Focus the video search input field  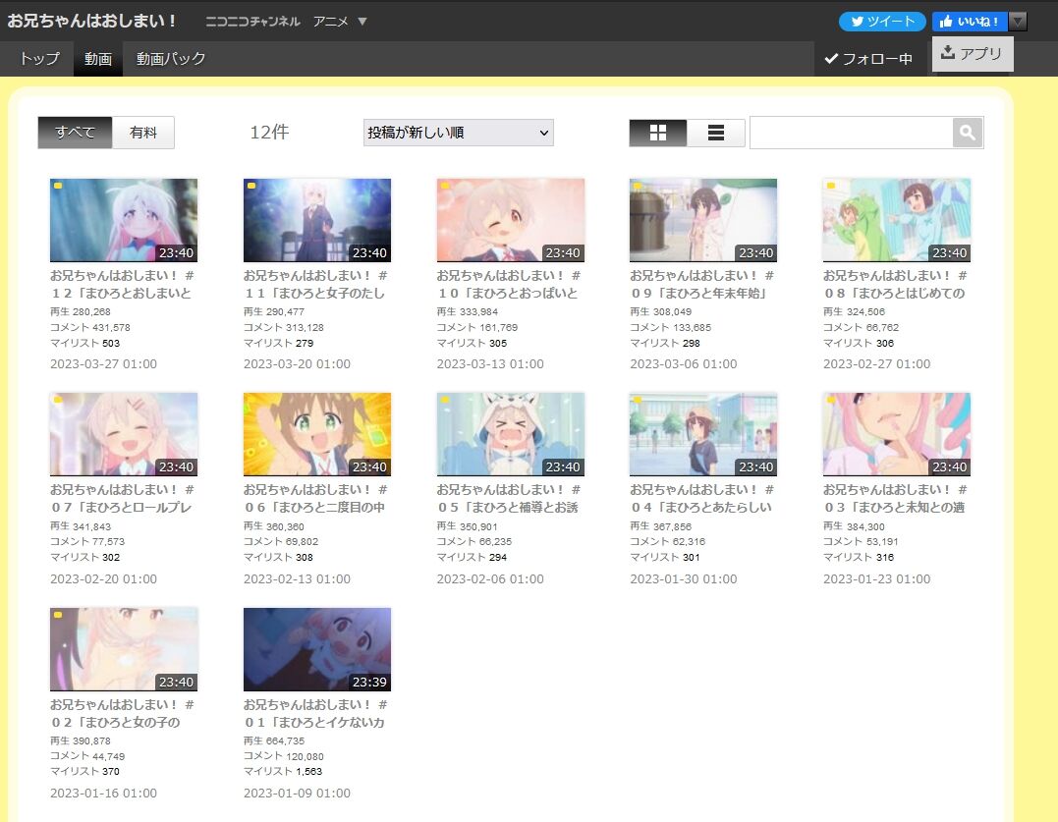851,133
